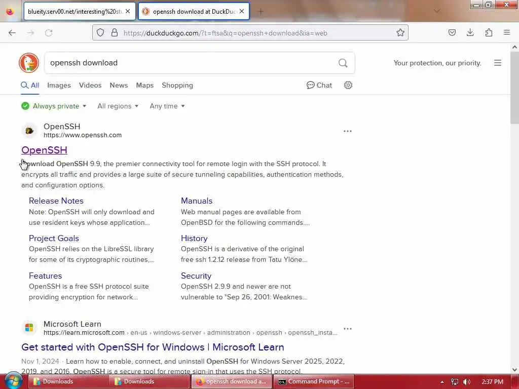519x389 pixels.
Task: Open the shield tracking protection icon
Action: 100,32
